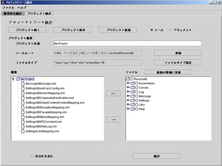Enable the 空白行を含む checkbox

tap(33, 156)
